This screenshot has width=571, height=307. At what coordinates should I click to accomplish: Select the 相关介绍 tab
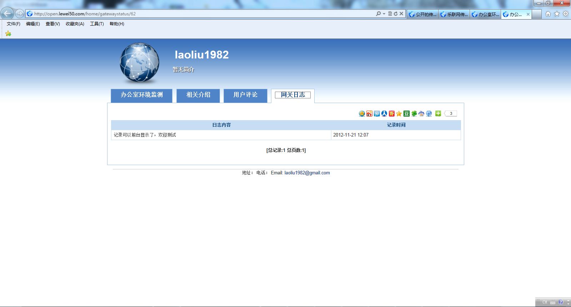[198, 95]
